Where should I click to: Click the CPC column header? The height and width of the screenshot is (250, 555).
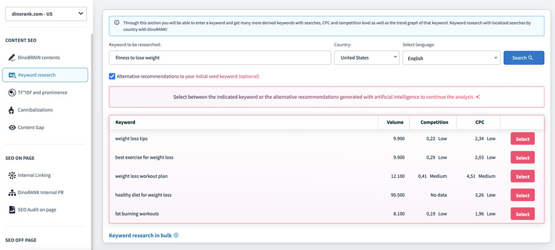(x=480, y=122)
